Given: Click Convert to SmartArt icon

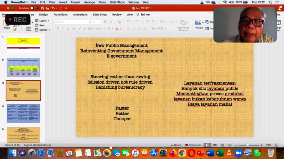Looking at the screenshot, I should 183,25.
